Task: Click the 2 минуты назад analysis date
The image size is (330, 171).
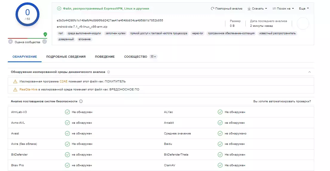Action: click(261, 26)
